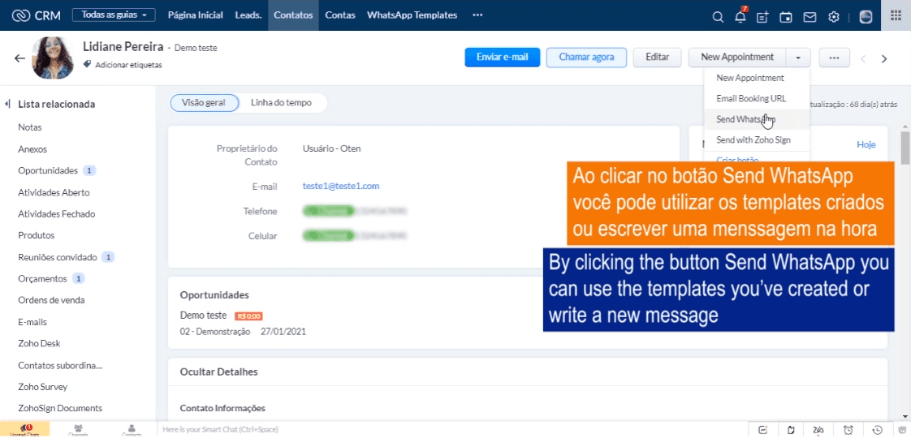The image size is (911, 438).
Task: Expand the Todas as guias dropdown
Action: pyautogui.click(x=114, y=15)
